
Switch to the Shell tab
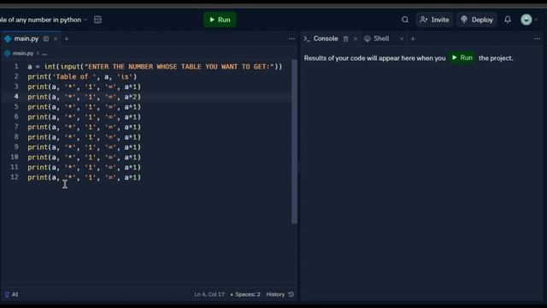pyautogui.click(x=381, y=38)
